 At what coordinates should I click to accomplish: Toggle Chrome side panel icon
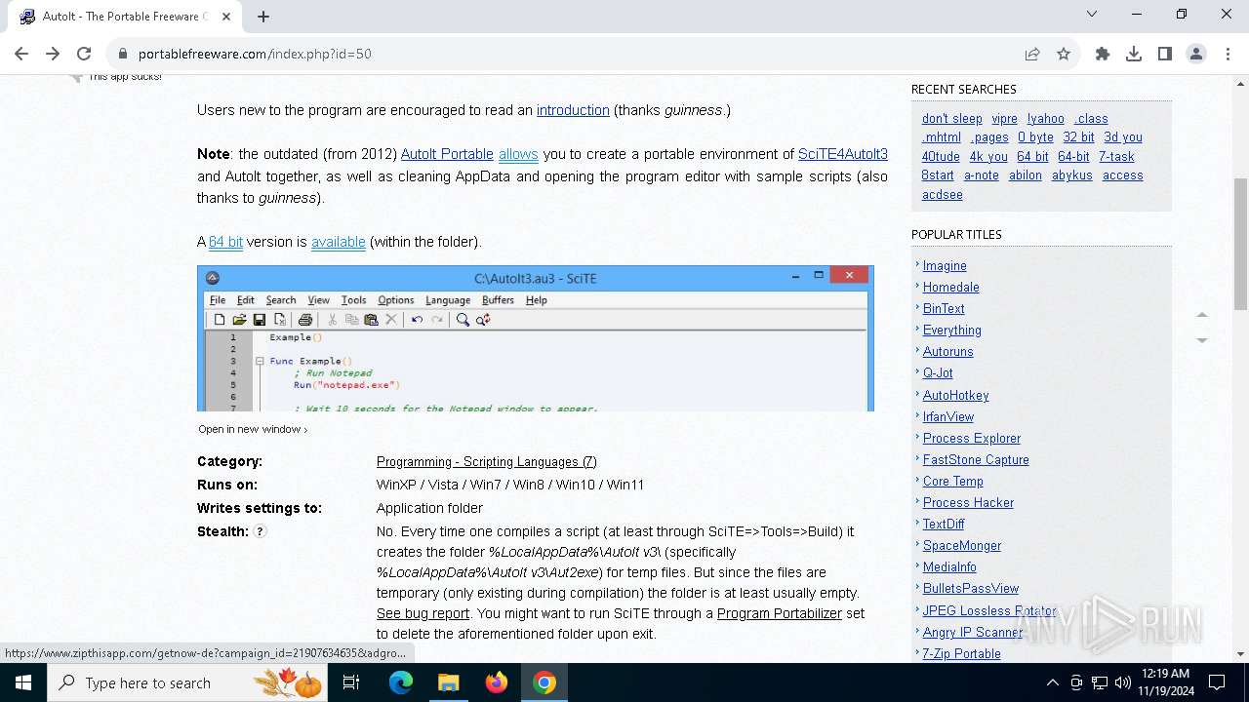[x=1165, y=54]
